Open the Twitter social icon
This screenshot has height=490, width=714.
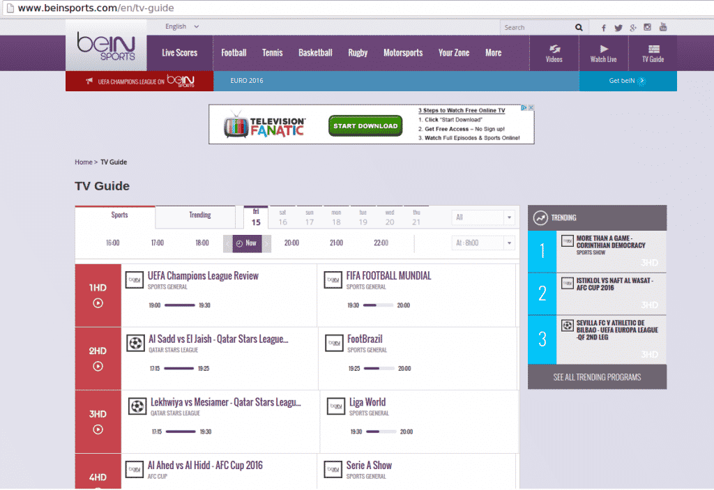(x=618, y=28)
